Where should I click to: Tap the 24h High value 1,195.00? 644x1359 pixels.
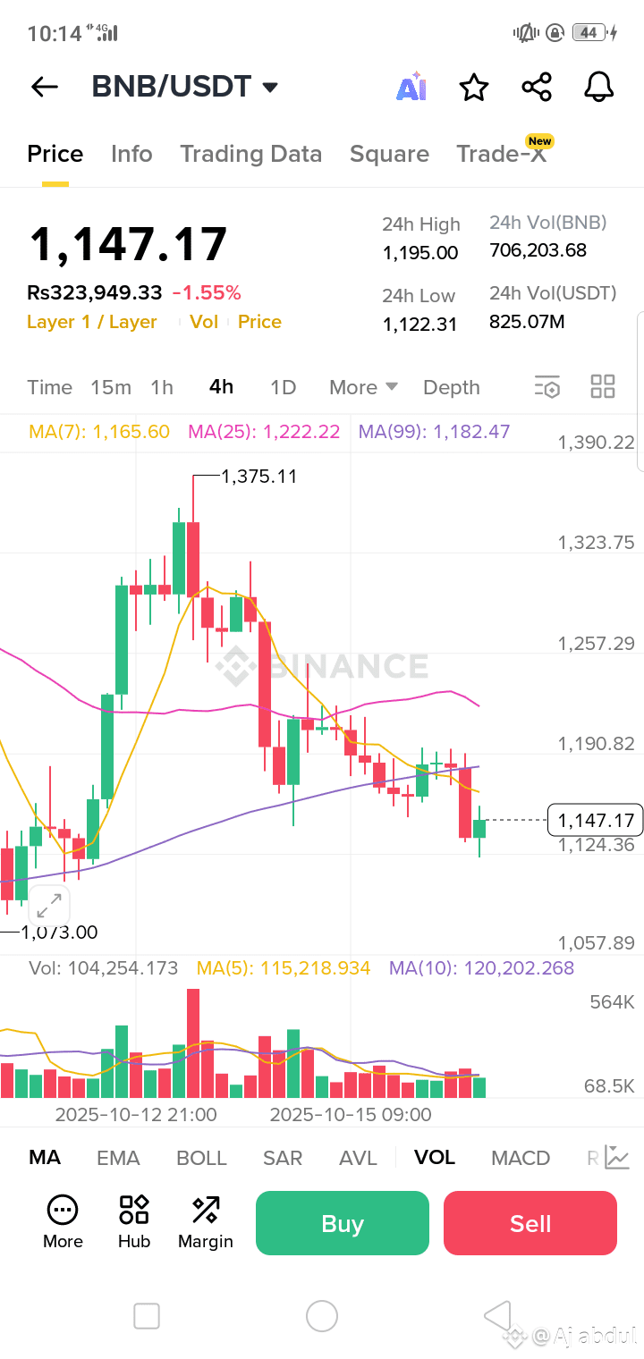pyautogui.click(x=420, y=253)
